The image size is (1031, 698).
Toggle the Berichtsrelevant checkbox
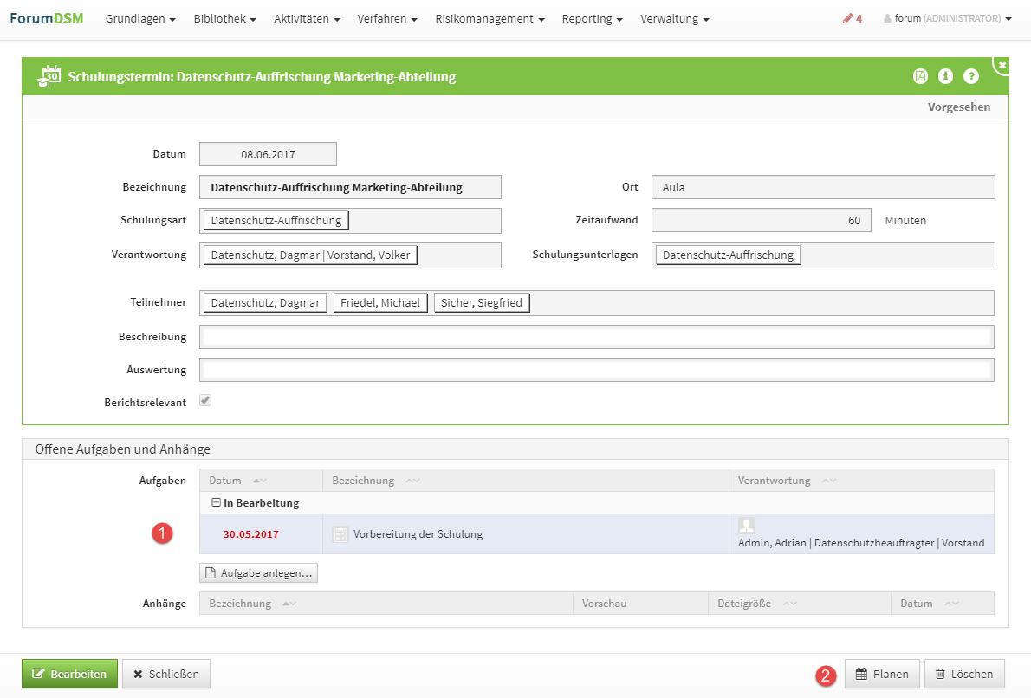click(205, 401)
